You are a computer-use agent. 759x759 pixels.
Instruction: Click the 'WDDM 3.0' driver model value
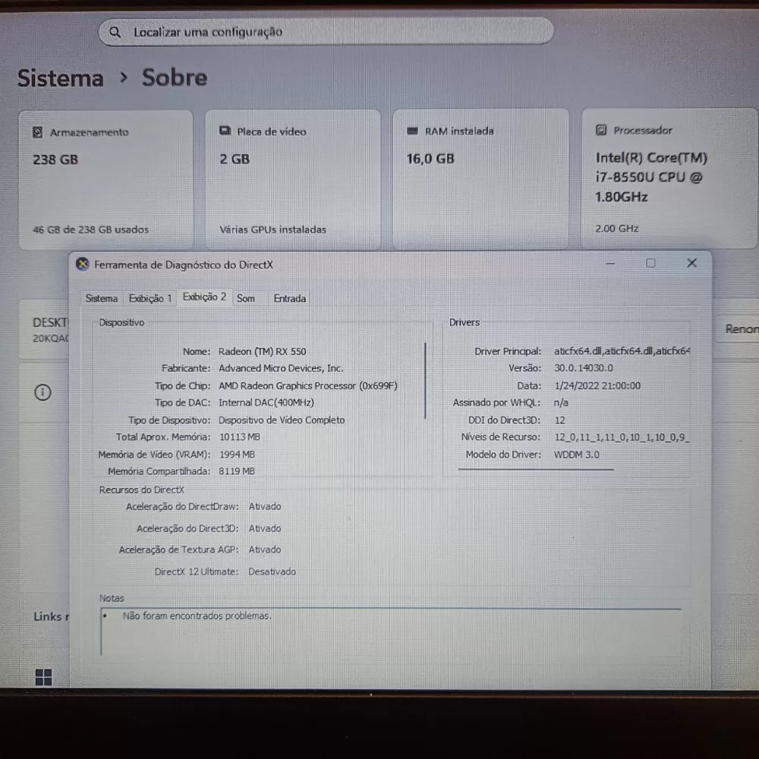pyautogui.click(x=577, y=455)
